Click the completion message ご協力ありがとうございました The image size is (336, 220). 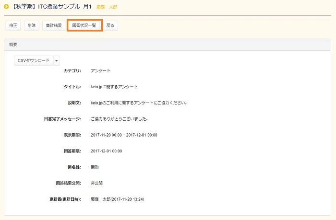119,119
